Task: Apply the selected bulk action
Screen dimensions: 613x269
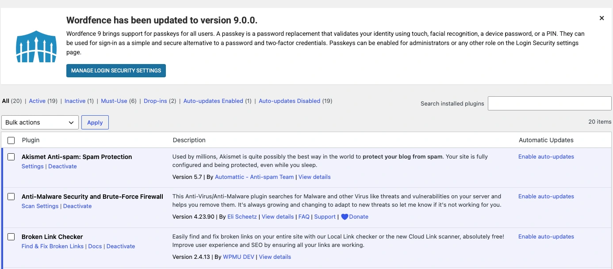Action: pyautogui.click(x=95, y=122)
